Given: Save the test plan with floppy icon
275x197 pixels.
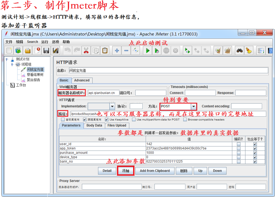Looking at the screenshot, I should tap(46, 51).
